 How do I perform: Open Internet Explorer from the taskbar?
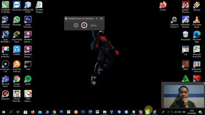(x=155, y=112)
